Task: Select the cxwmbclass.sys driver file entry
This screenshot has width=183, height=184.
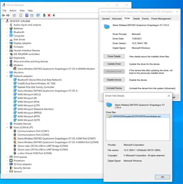Action: 138,116
